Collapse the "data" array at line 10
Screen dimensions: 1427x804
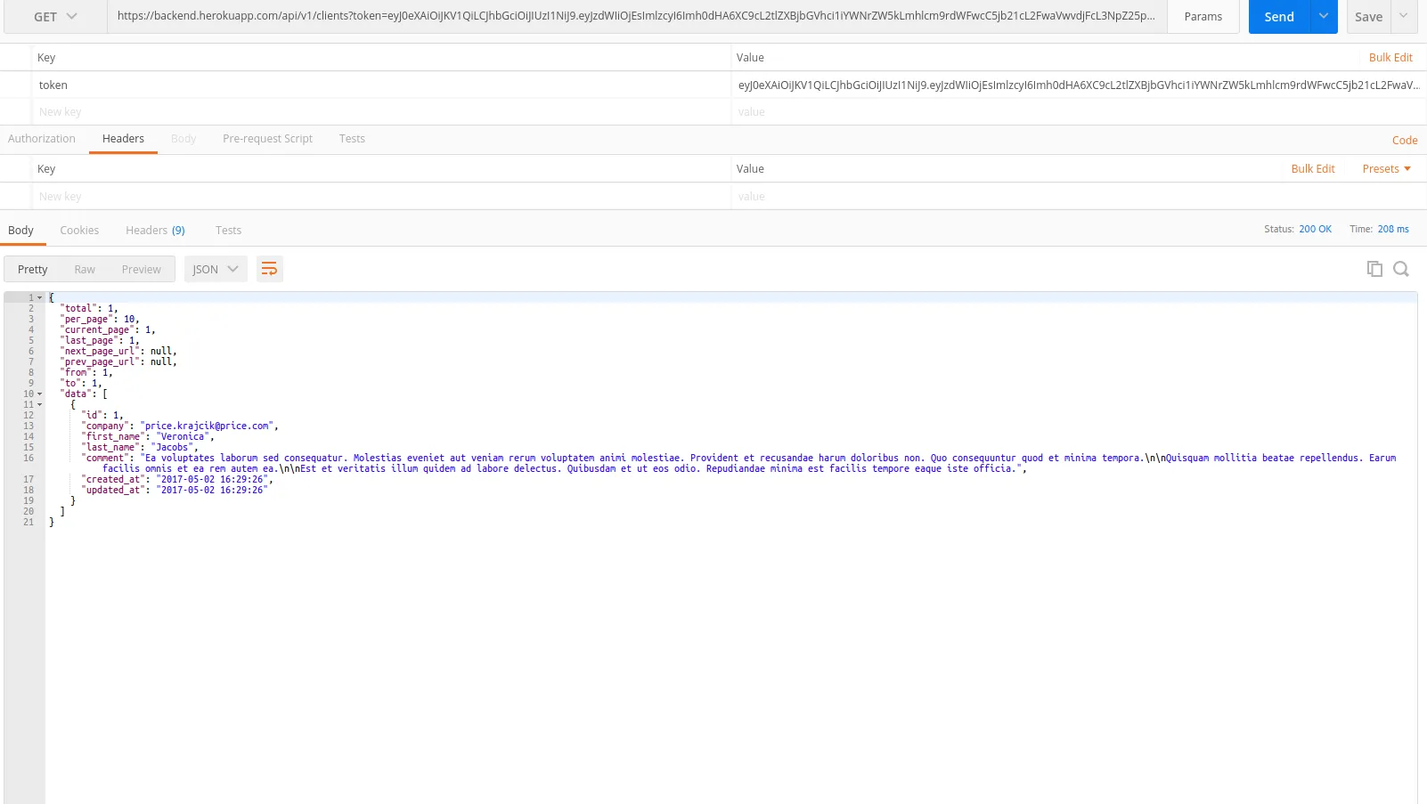[39, 394]
